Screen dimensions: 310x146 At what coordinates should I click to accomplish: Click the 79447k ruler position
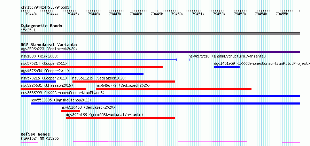click(x=115, y=14)
